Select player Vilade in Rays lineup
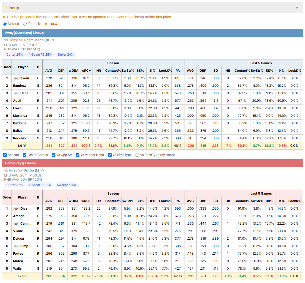Viewport: 305px width, 283px height. coord(18,231)
